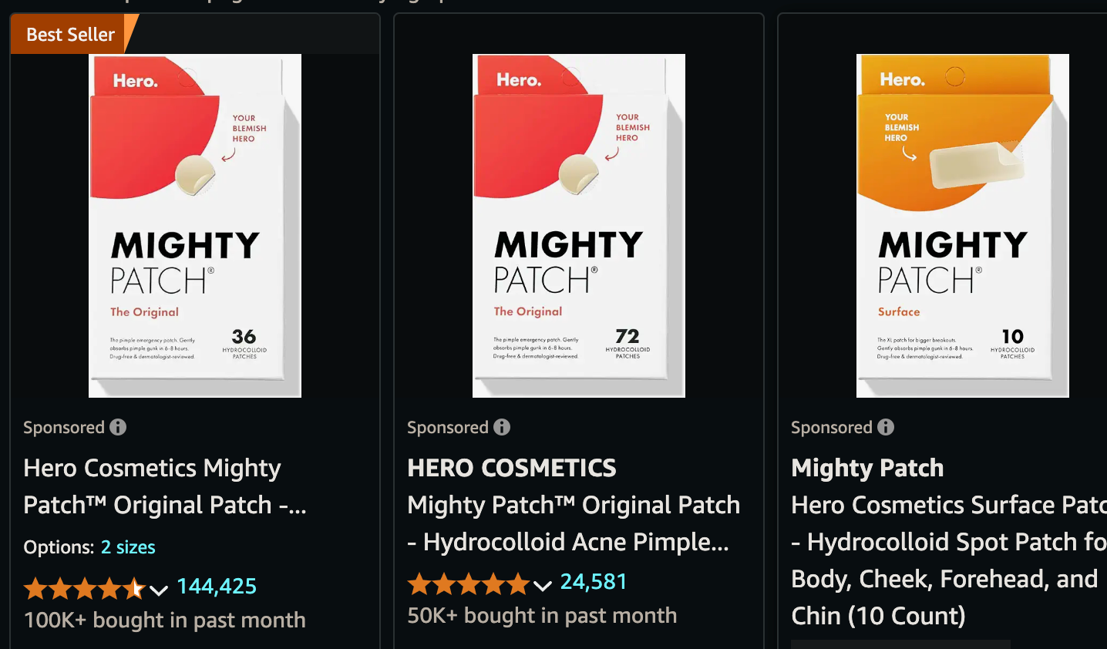Viewport: 1107px width, 649px height.
Task: Click the star rating on the 72-count product
Action: (469, 584)
